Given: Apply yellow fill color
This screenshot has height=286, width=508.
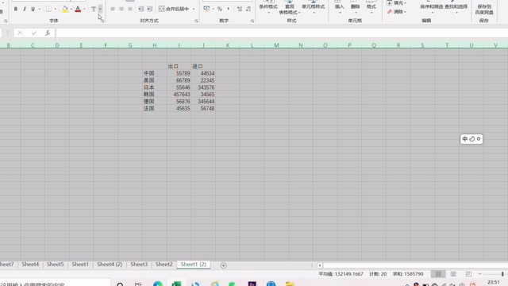Looking at the screenshot, I should coord(65,9).
